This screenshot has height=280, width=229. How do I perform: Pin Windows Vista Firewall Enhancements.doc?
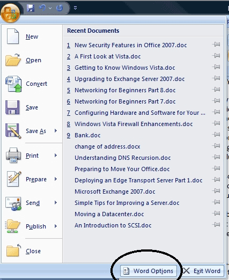pyautogui.click(x=216, y=123)
